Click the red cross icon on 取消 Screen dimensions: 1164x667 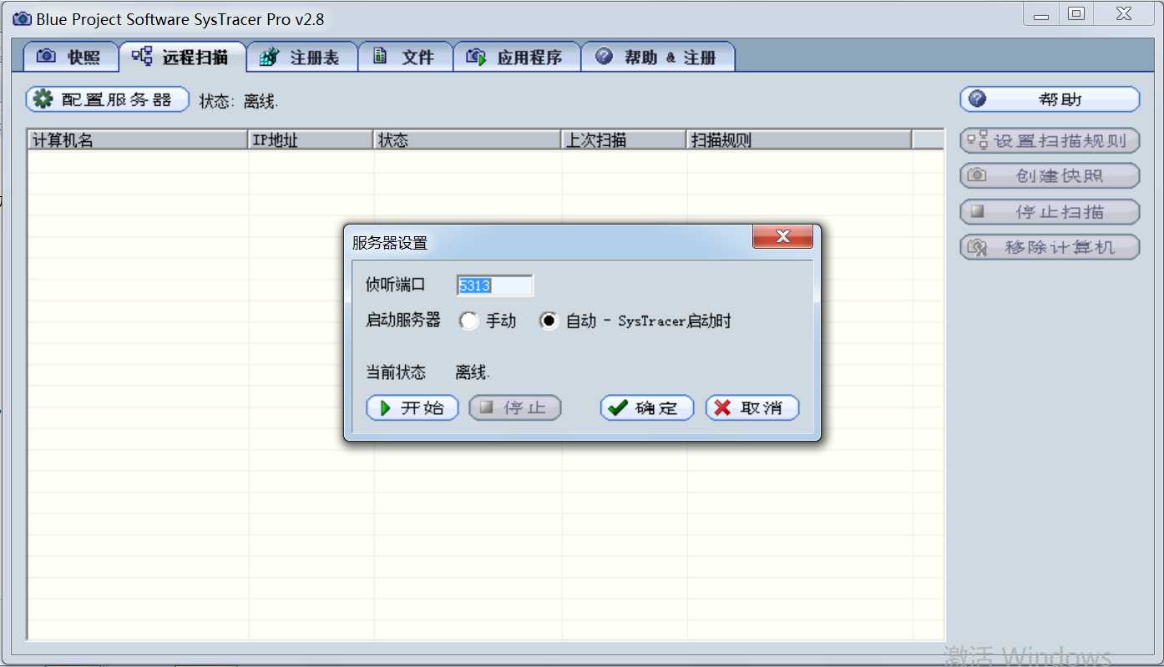point(723,407)
